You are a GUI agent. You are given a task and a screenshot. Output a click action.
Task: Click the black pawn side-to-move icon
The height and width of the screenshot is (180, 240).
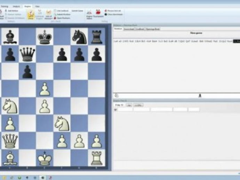[x=200, y=96]
